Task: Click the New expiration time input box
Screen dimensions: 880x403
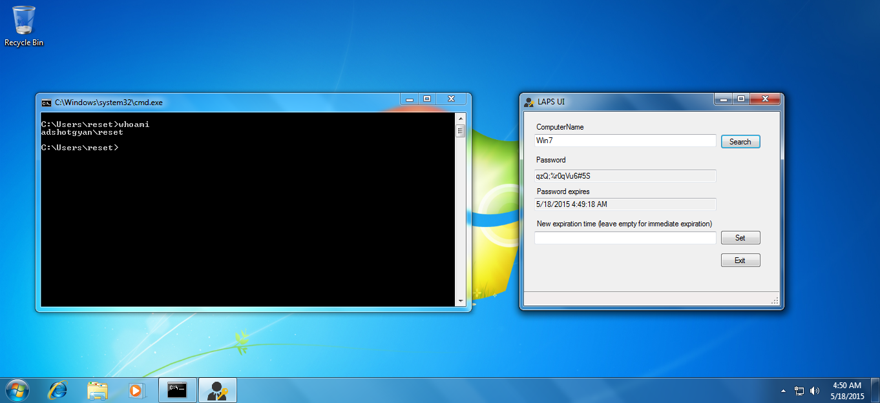Action: (x=624, y=237)
